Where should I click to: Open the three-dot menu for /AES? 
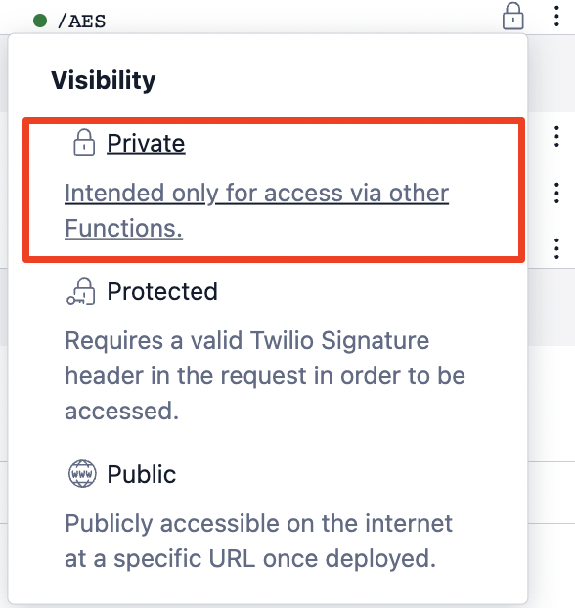pos(556,17)
